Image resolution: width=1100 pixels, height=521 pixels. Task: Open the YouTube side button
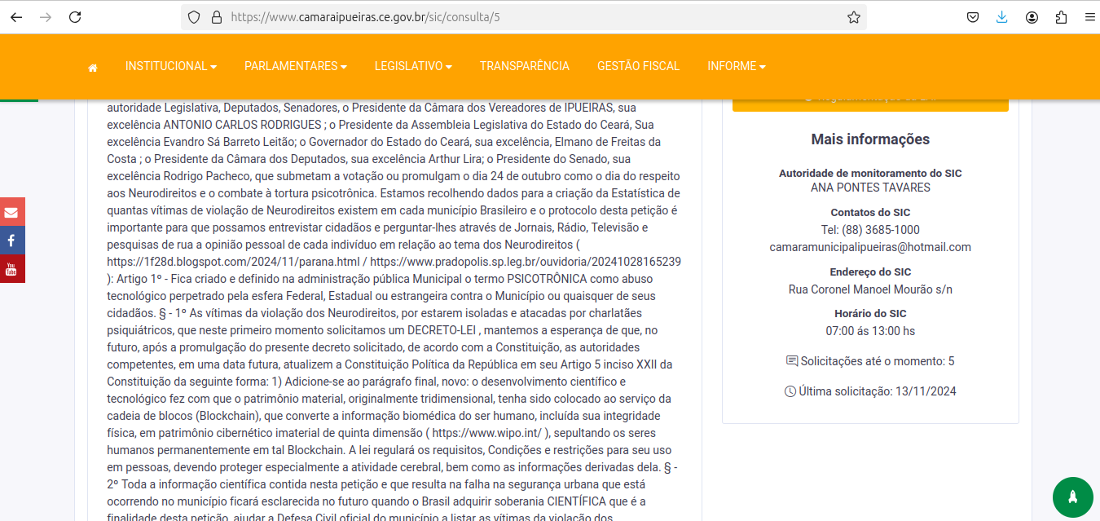[11, 269]
